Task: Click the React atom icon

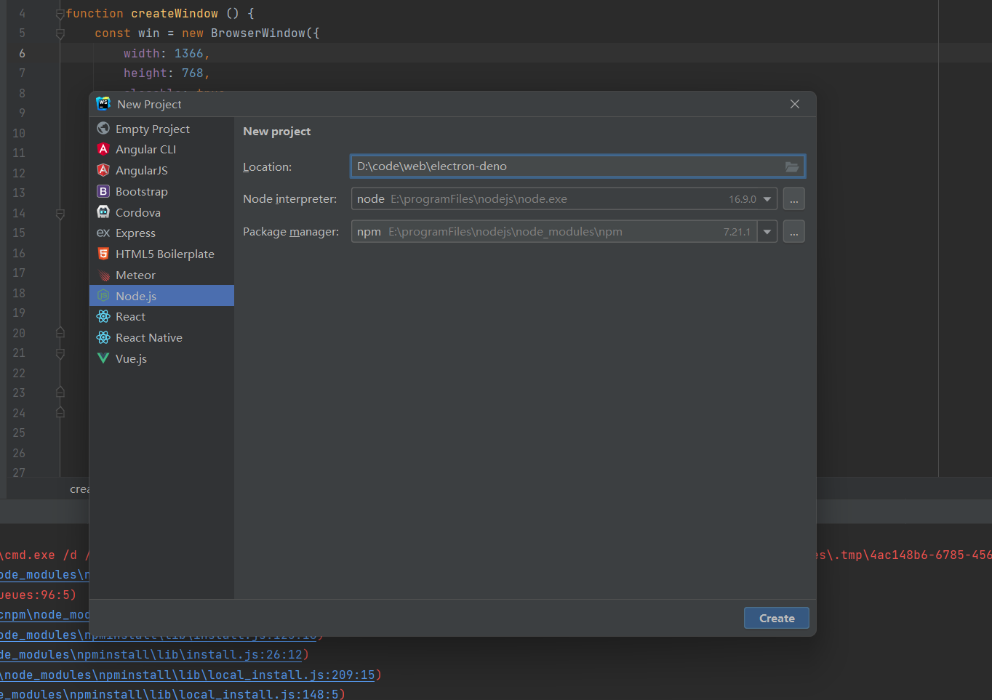Action: 103,316
